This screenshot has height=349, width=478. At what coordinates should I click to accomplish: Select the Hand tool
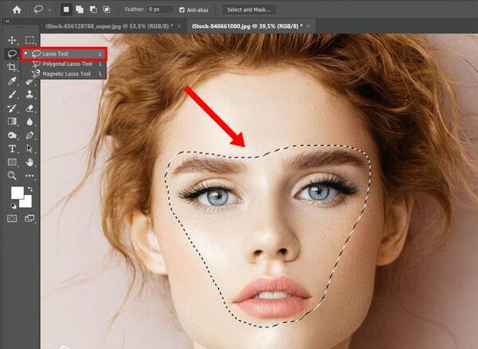29,163
